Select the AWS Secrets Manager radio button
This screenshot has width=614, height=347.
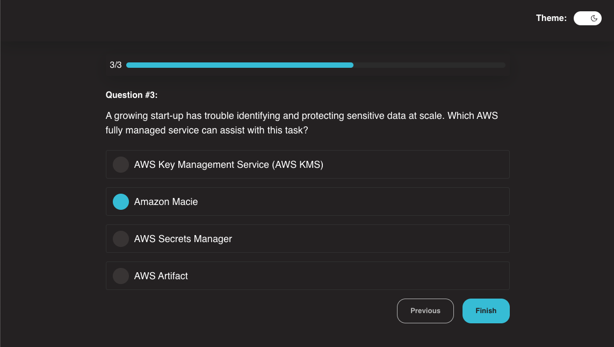coord(121,239)
